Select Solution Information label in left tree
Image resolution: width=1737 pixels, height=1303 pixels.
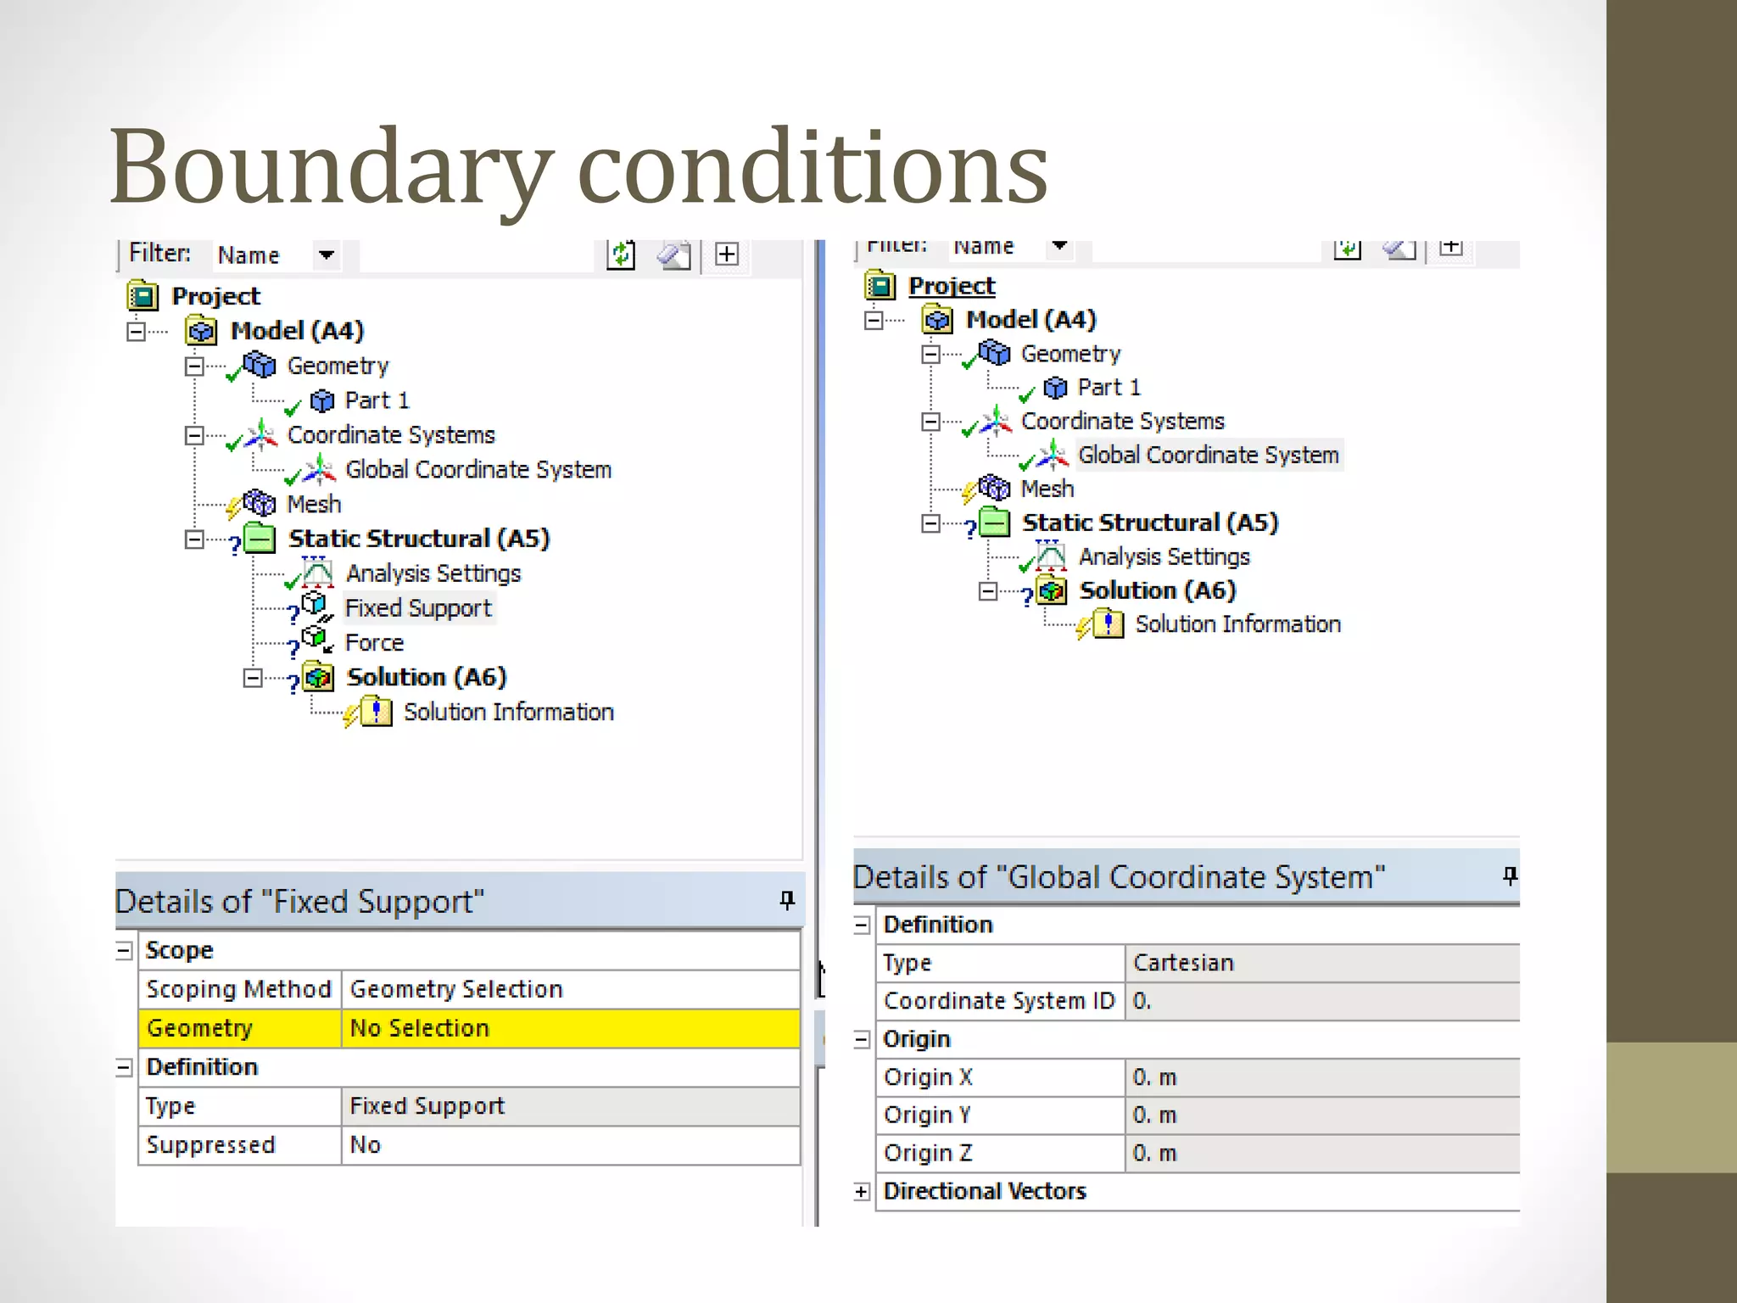coord(508,713)
